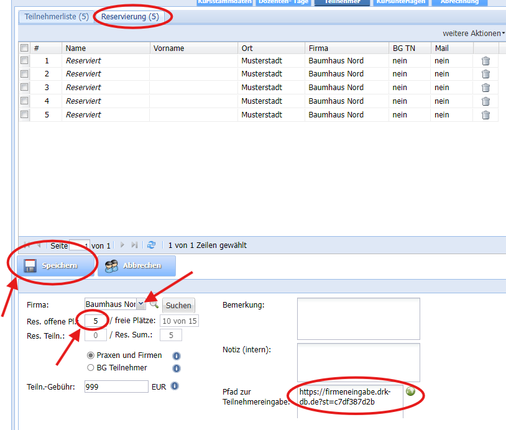Viewport: 506px width, 430px height.
Task: Expand the weitere Aktionen menu
Action: (x=473, y=33)
